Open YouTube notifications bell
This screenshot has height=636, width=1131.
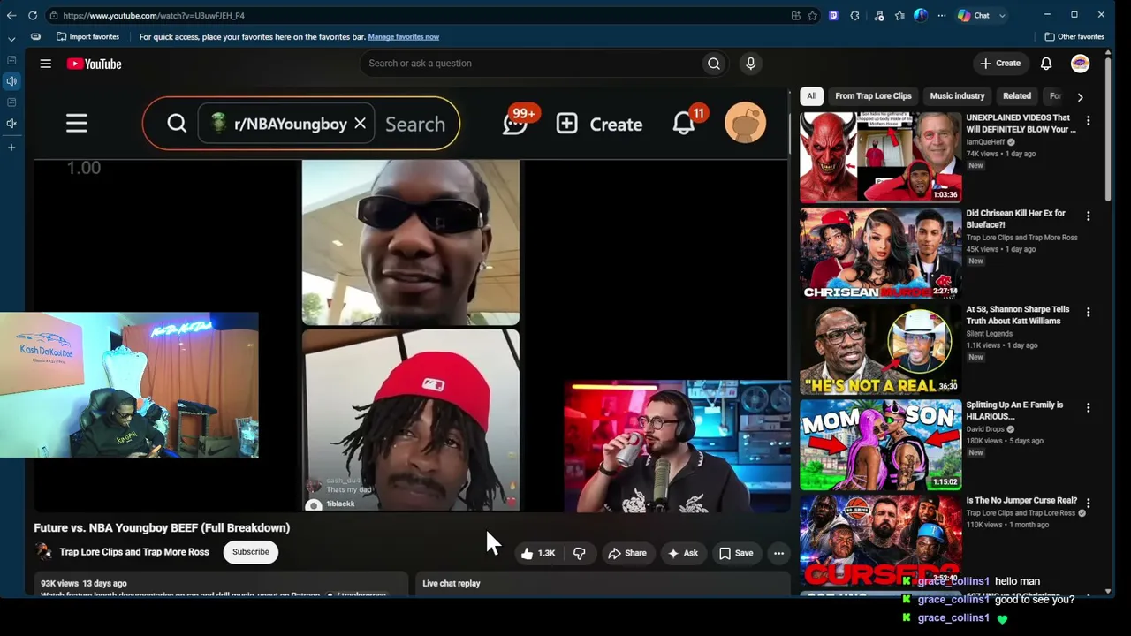1046,64
